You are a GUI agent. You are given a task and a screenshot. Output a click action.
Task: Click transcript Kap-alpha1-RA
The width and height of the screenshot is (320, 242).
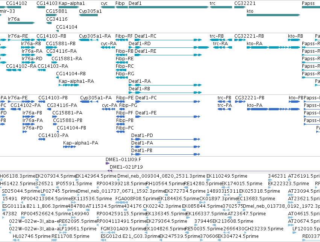76,81
